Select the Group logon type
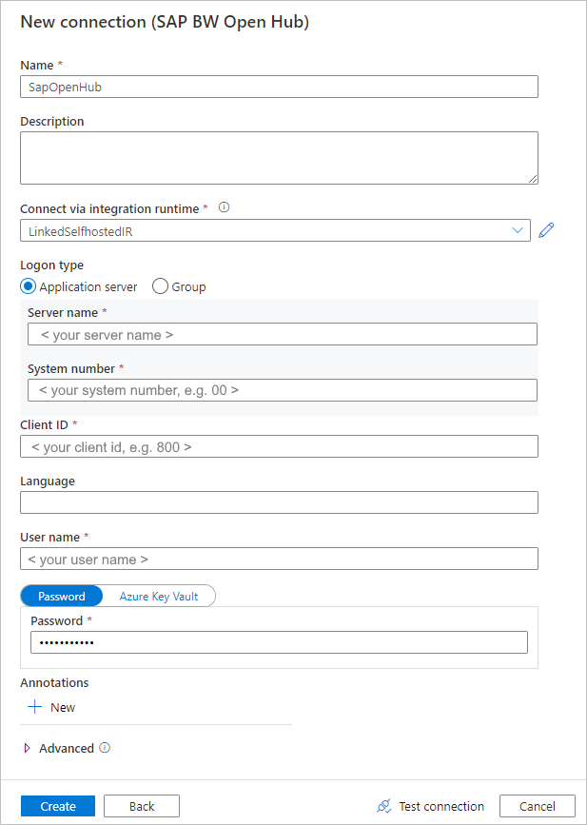This screenshot has height=825, width=587. click(159, 285)
